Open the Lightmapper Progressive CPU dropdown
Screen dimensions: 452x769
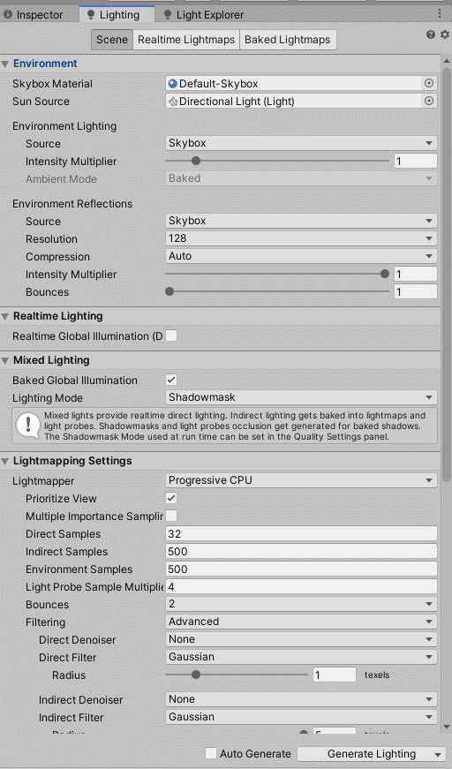click(x=301, y=480)
